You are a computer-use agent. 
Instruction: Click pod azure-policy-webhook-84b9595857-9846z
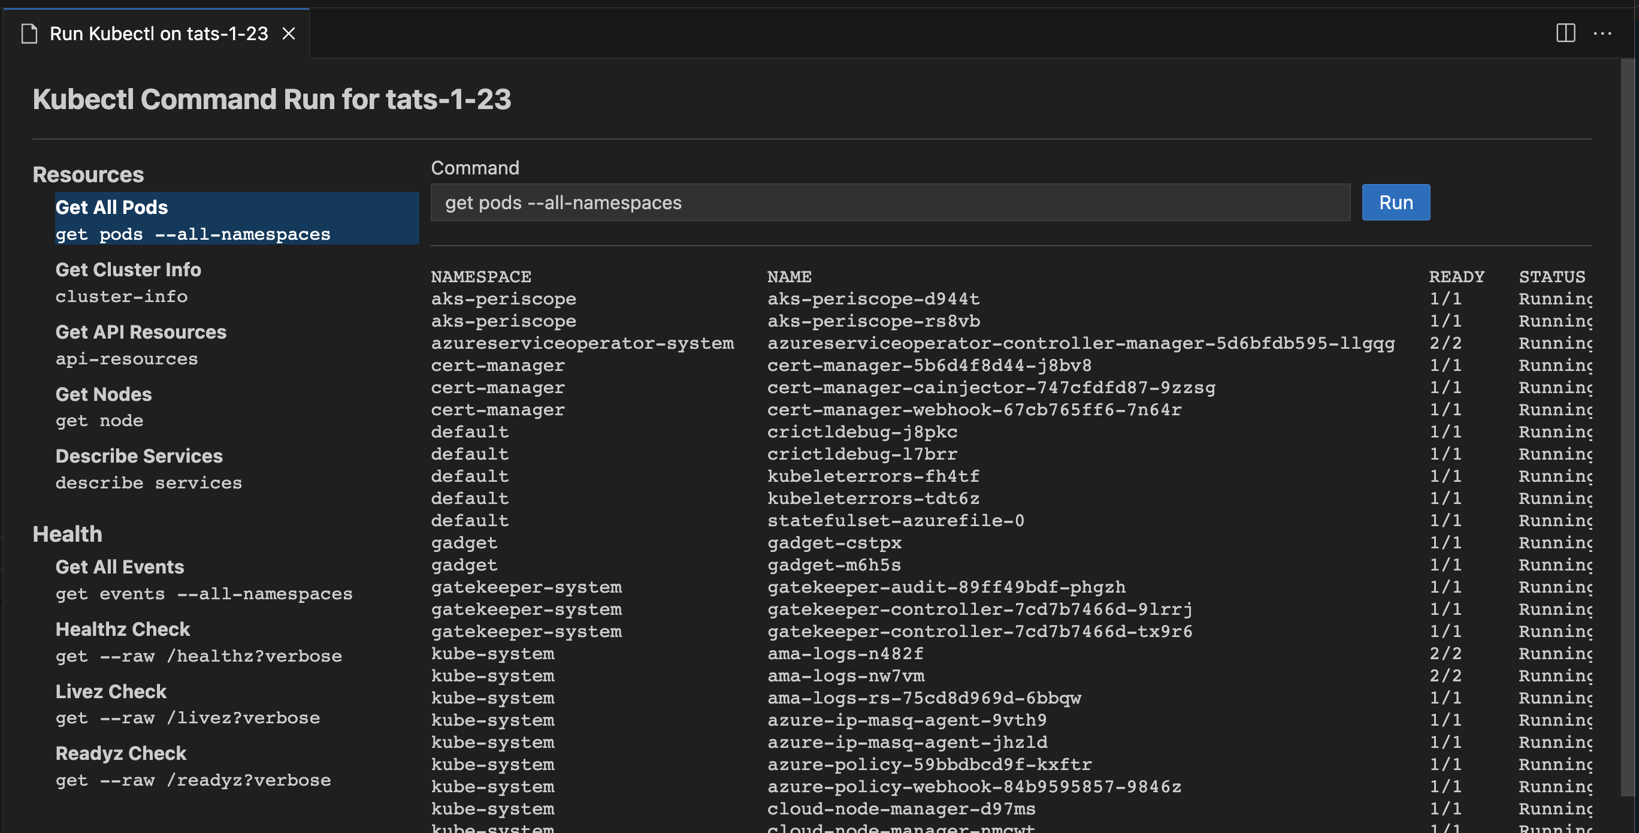coord(974,786)
